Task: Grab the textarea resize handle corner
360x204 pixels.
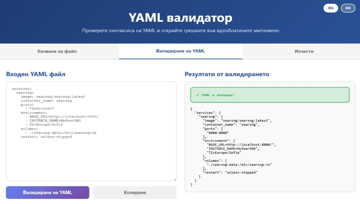Action: click(175, 179)
